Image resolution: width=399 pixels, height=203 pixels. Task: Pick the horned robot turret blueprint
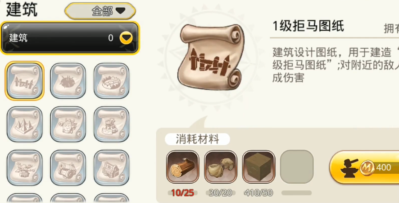(x=68, y=124)
